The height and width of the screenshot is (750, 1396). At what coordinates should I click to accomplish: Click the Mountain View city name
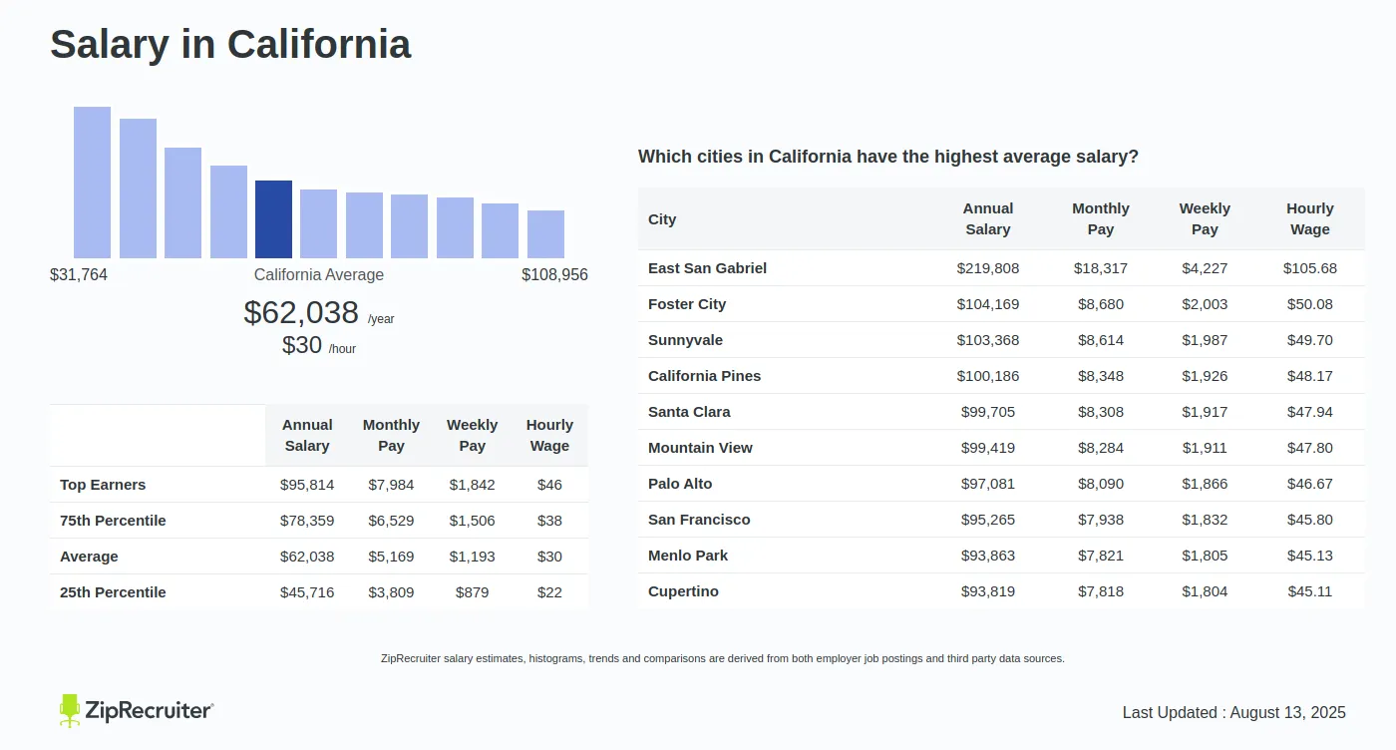[700, 448]
